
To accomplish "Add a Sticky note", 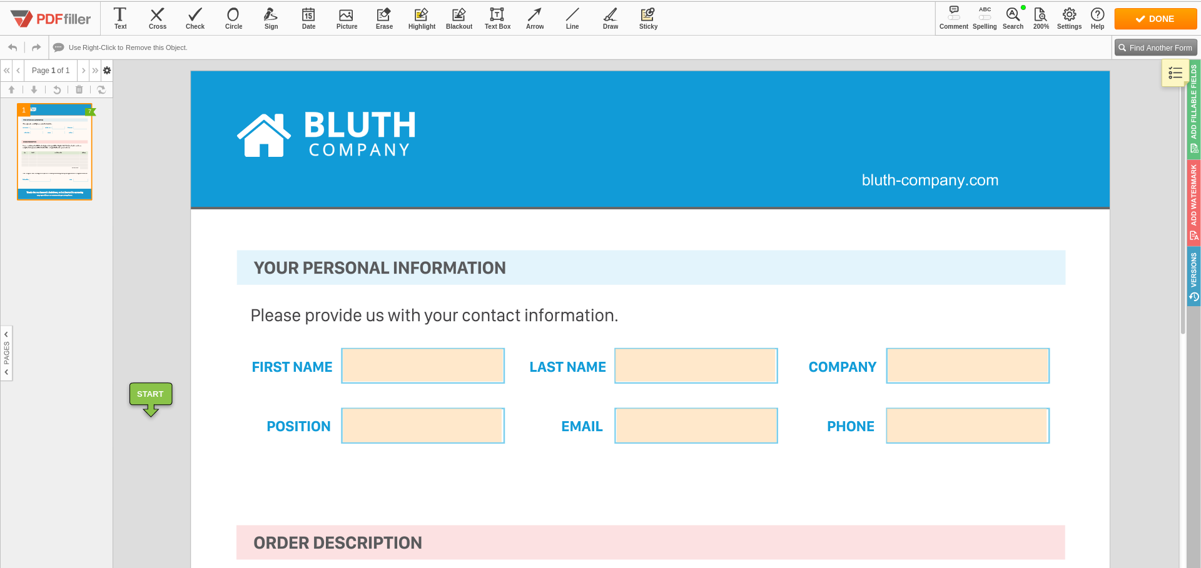I will (648, 18).
